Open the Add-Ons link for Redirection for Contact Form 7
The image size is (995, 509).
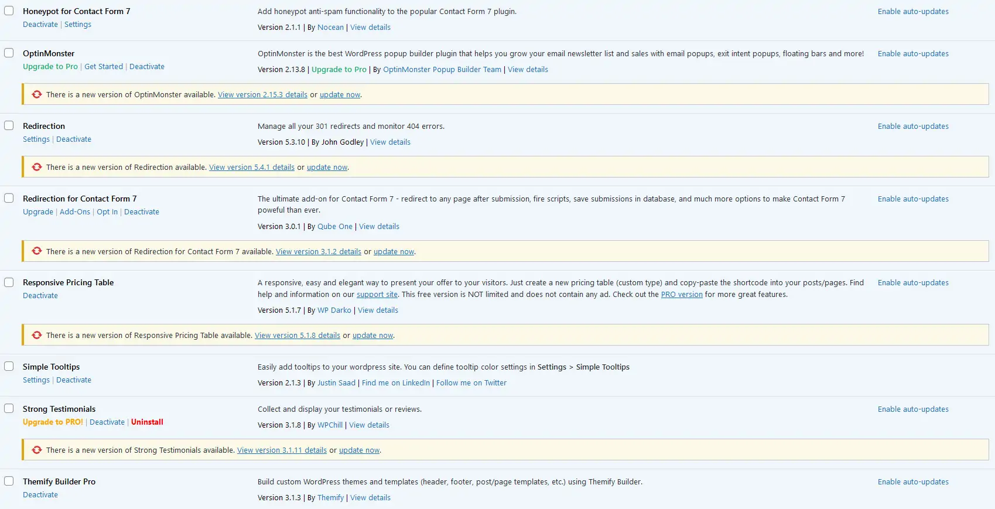(x=75, y=212)
